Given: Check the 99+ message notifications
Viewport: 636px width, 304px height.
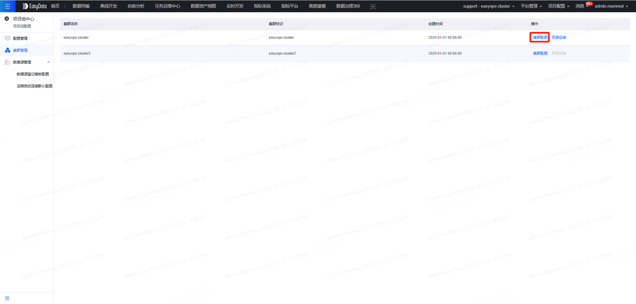Looking at the screenshot, I should [589, 4].
